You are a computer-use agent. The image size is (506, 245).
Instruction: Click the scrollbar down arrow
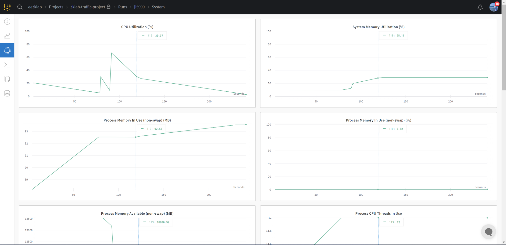[x=504, y=242]
